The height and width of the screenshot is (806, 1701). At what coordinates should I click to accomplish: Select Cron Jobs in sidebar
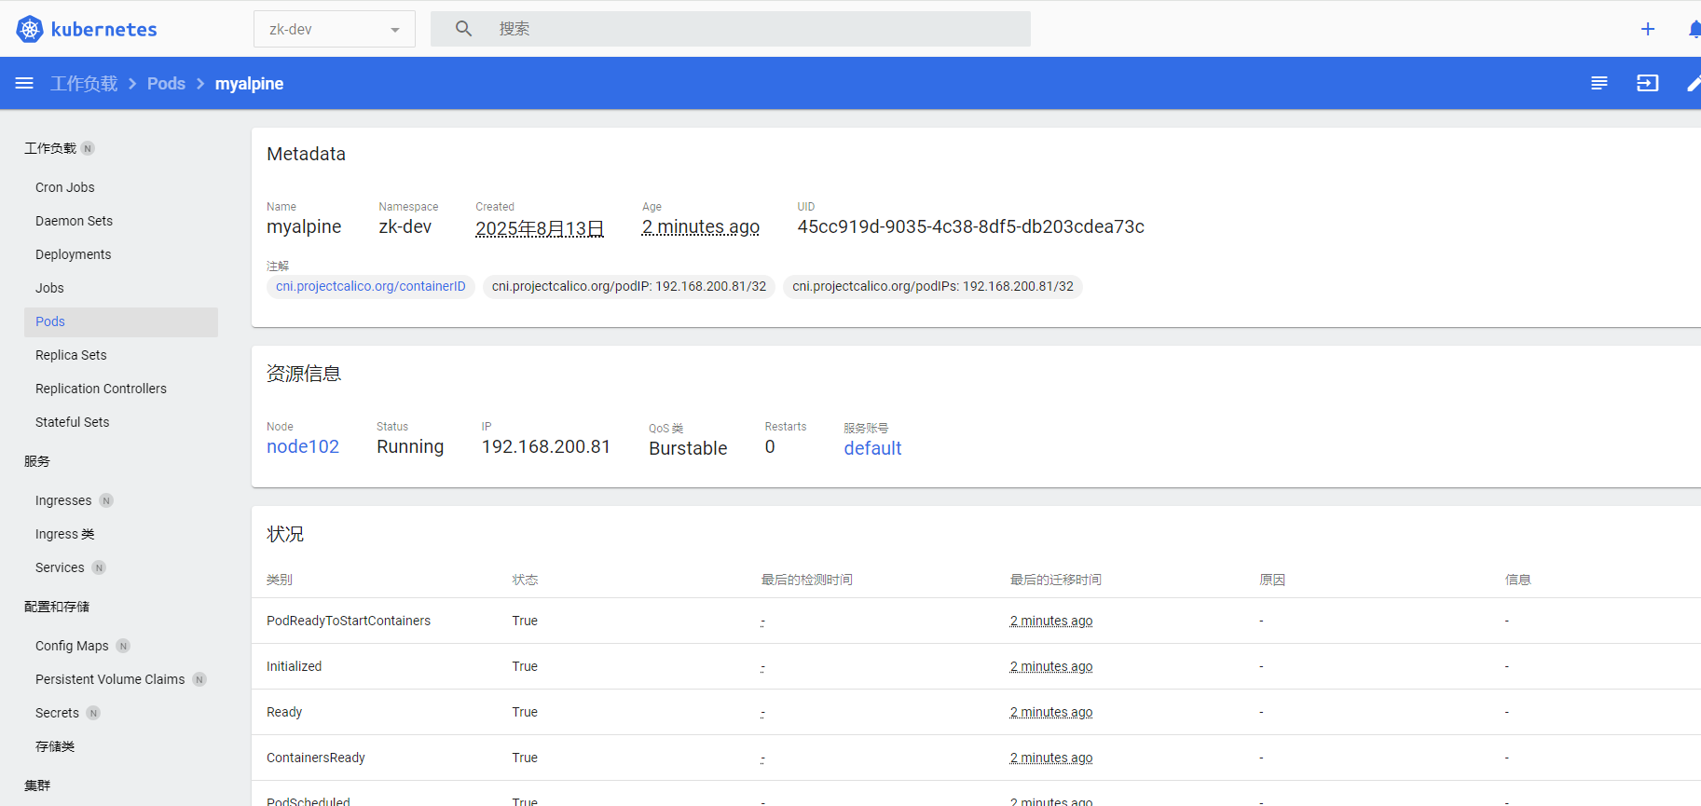coord(65,187)
